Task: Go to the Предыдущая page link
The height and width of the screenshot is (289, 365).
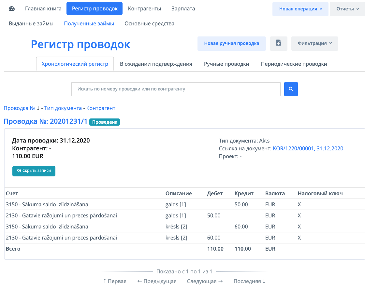Action: pyautogui.click(x=157, y=281)
